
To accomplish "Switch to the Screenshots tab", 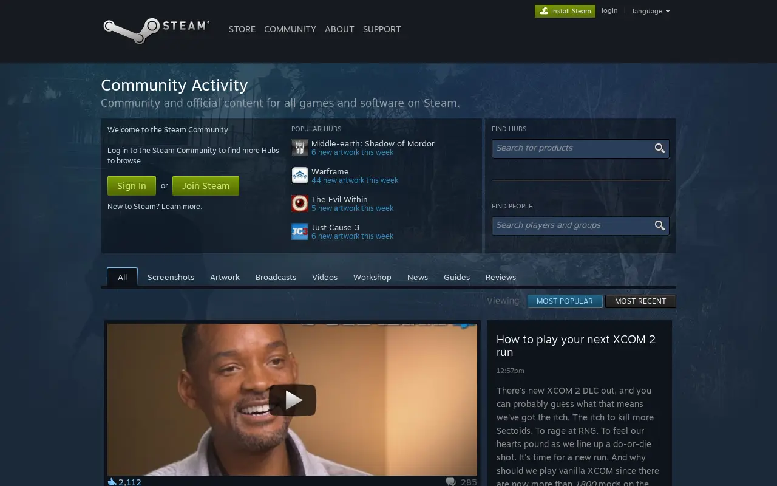I will [171, 277].
